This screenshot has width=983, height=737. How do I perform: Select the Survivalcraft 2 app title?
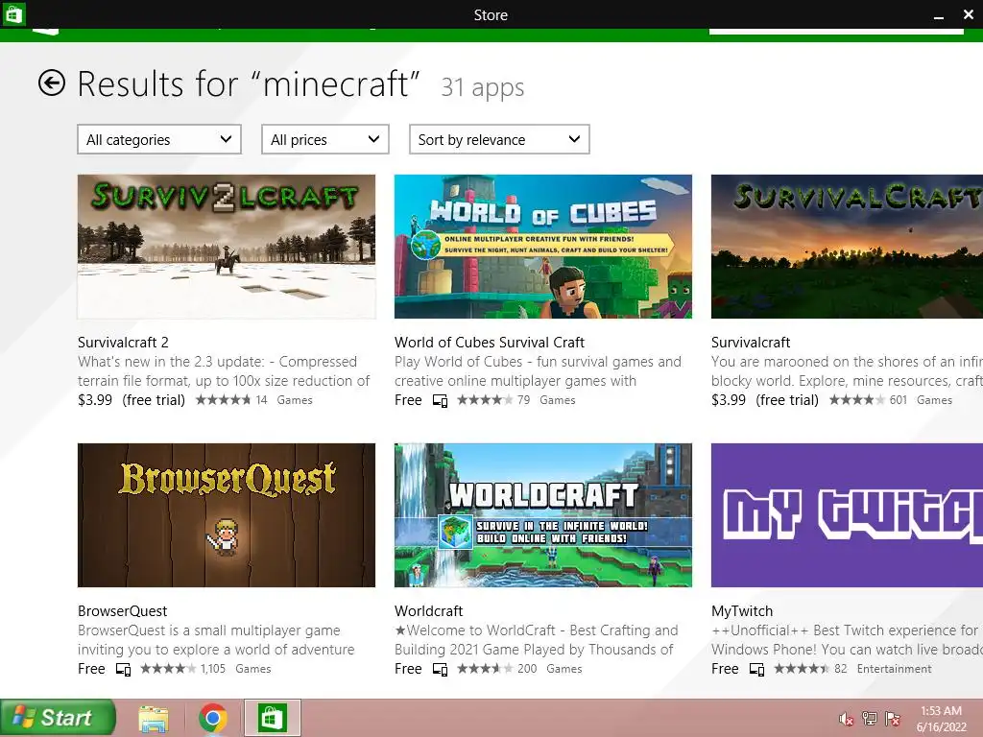point(123,343)
